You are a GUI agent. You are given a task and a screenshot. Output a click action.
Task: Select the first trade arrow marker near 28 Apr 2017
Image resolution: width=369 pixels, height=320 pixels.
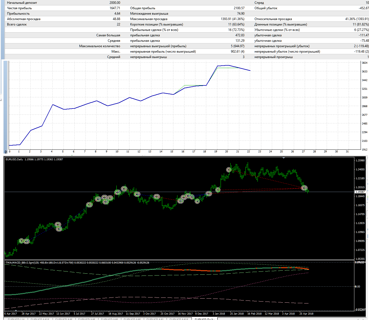point(21,241)
